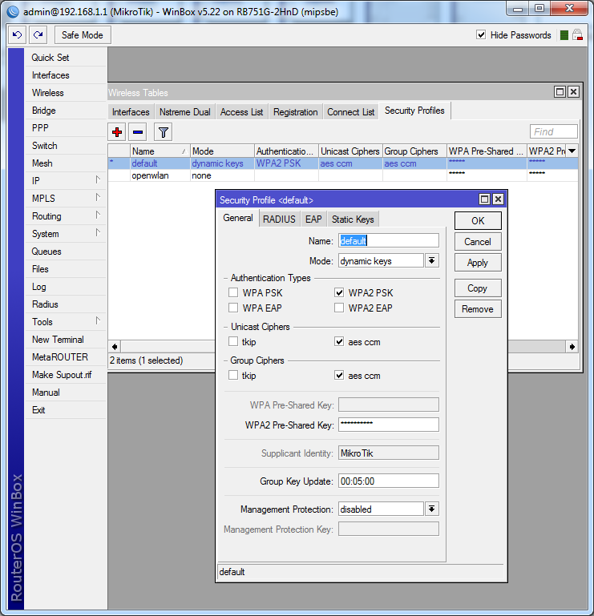Click the padlock icon in toolbar

(577, 35)
